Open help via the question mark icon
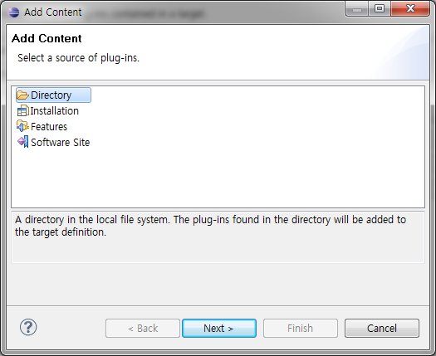 28,327
